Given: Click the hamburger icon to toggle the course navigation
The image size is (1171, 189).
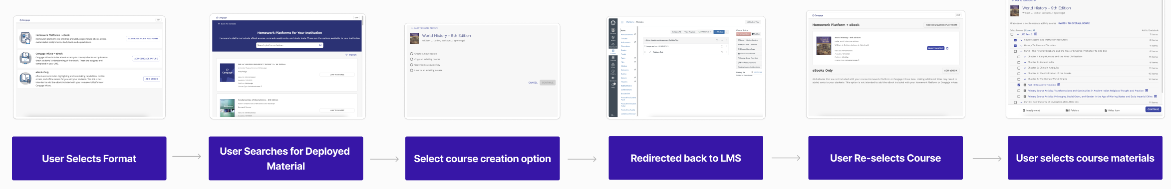Looking at the screenshot, I should coord(622,22).
